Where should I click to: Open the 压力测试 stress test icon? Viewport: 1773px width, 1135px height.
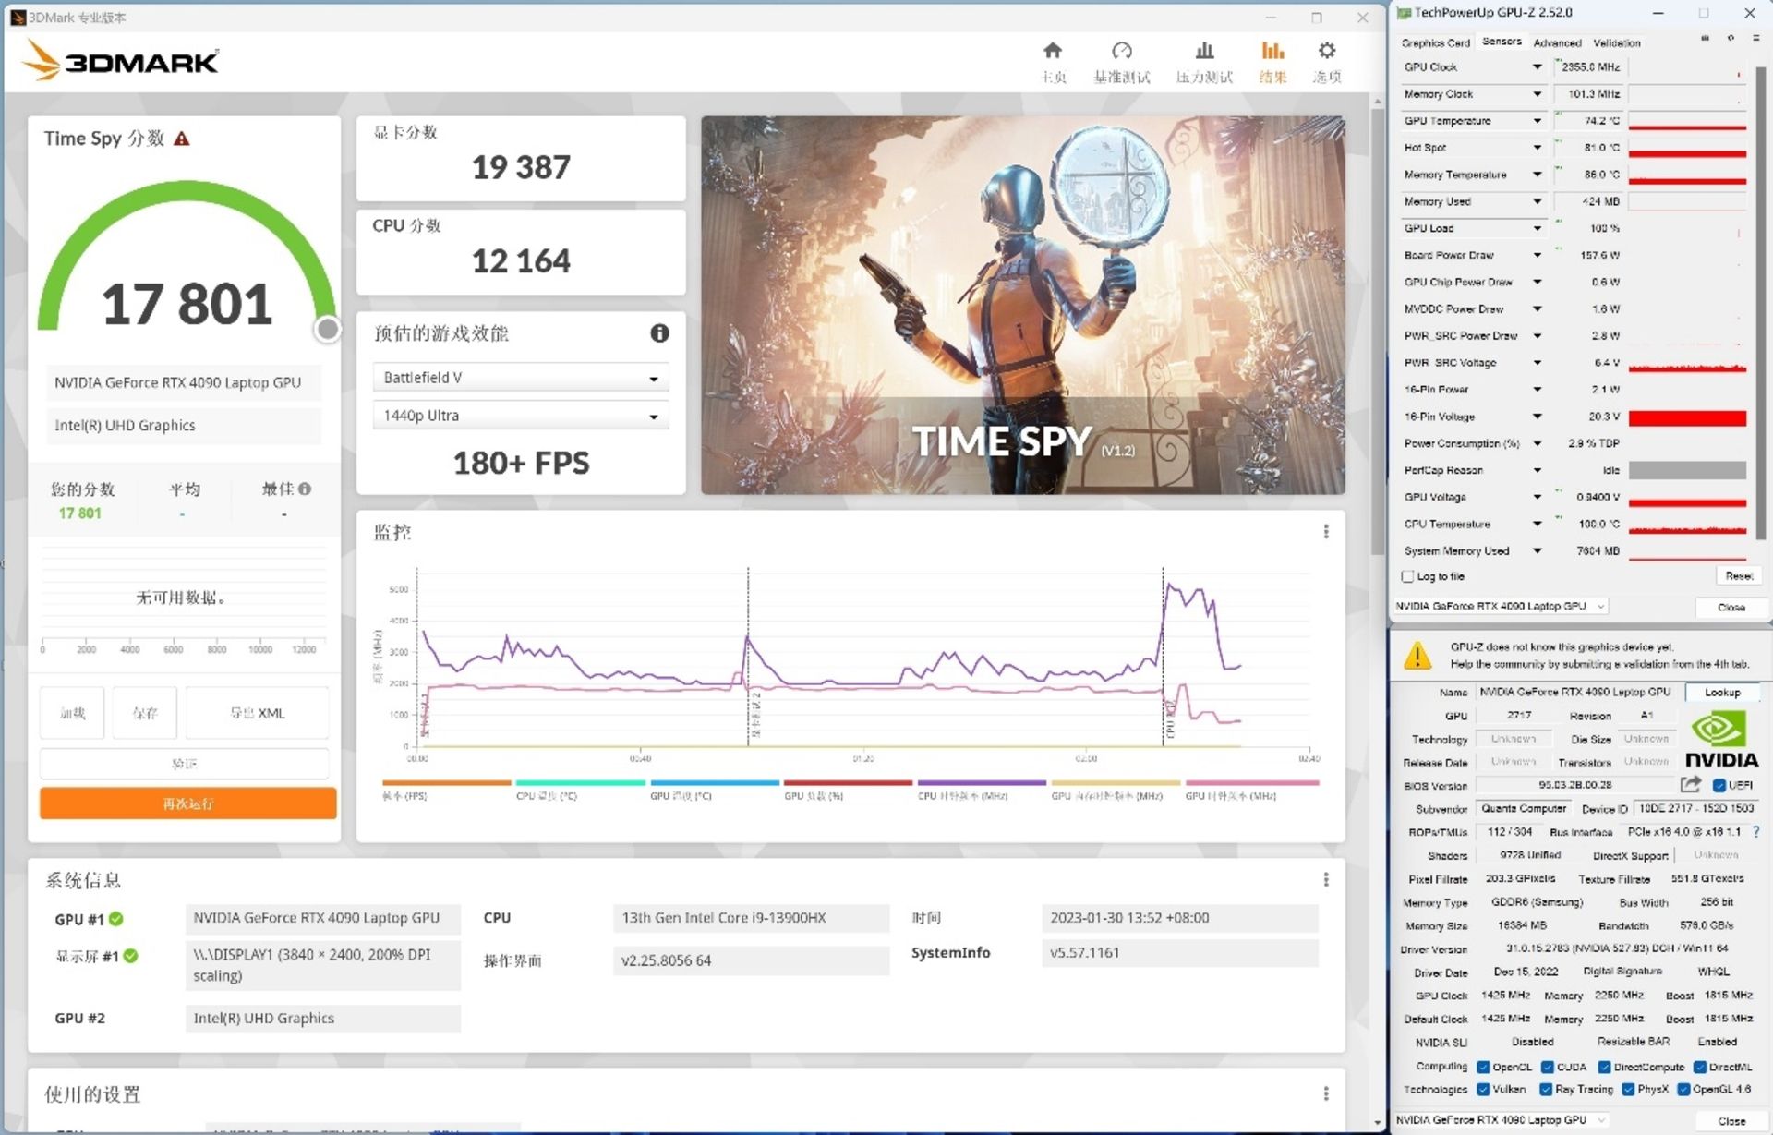pos(1204,51)
